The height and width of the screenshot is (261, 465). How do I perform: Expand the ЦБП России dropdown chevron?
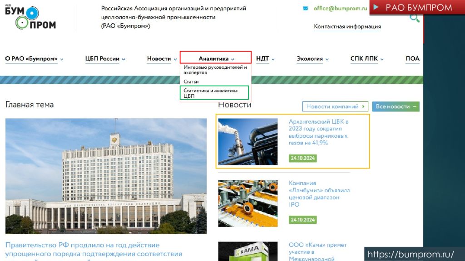124,59
